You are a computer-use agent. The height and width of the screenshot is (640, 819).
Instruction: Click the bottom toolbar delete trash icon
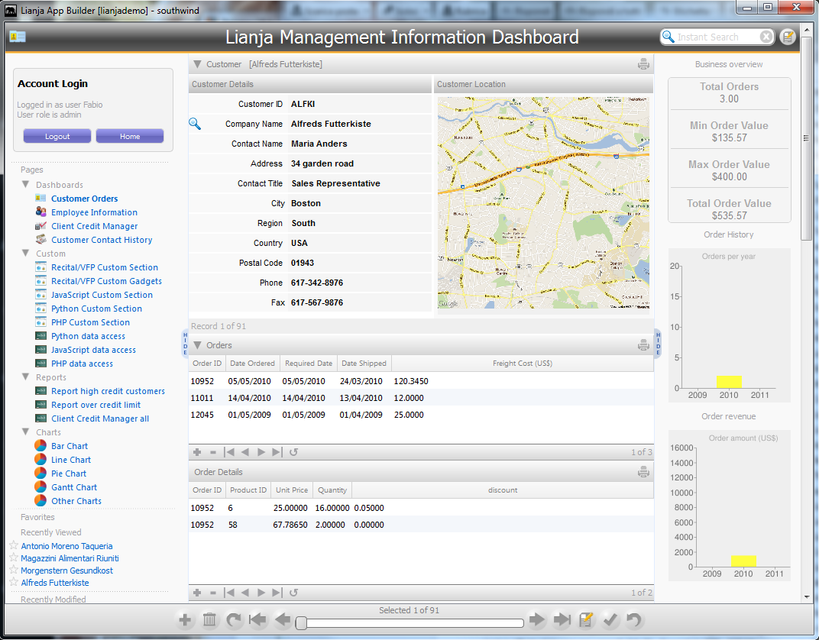tap(209, 619)
